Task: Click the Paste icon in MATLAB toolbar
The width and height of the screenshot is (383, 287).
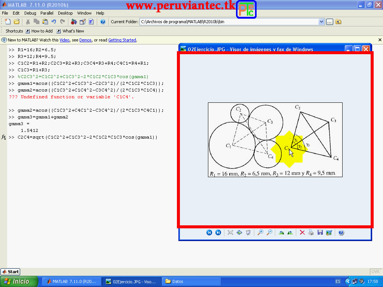Action: [x=45, y=22]
